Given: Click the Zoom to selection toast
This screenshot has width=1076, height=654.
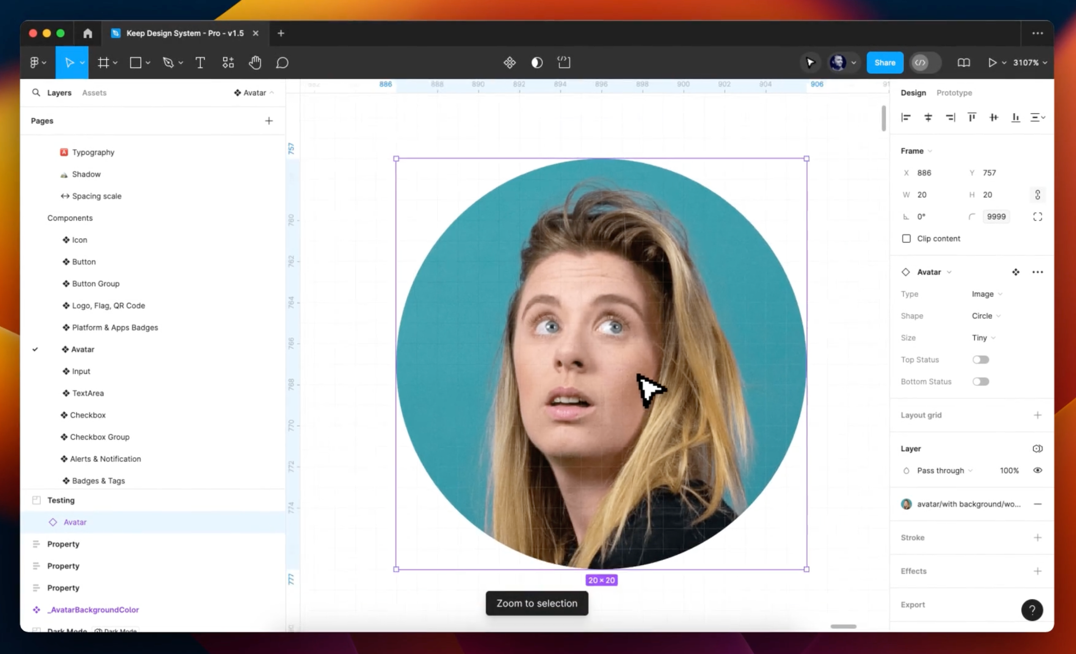Looking at the screenshot, I should pyautogui.click(x=536, y=603).
